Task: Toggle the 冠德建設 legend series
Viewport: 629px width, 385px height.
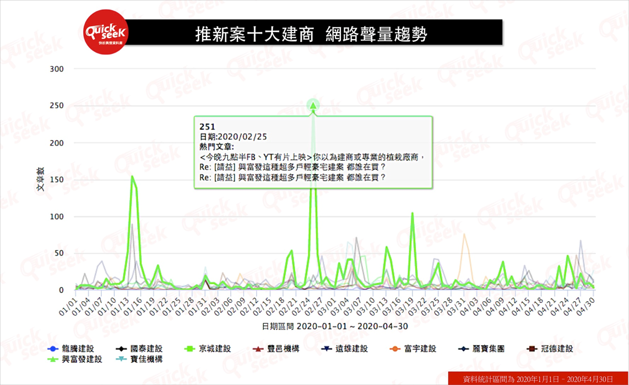Action: (550, 349)
